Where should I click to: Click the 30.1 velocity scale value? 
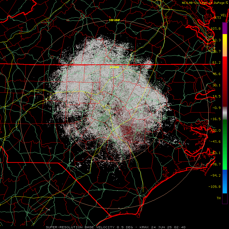click(x=217, y=85)
